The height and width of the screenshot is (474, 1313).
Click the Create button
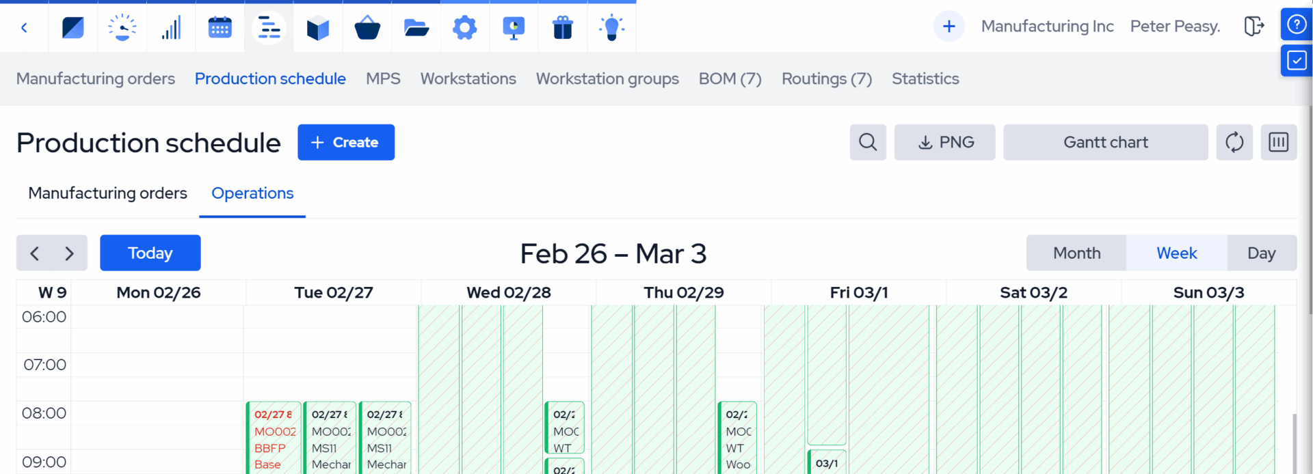346,142
